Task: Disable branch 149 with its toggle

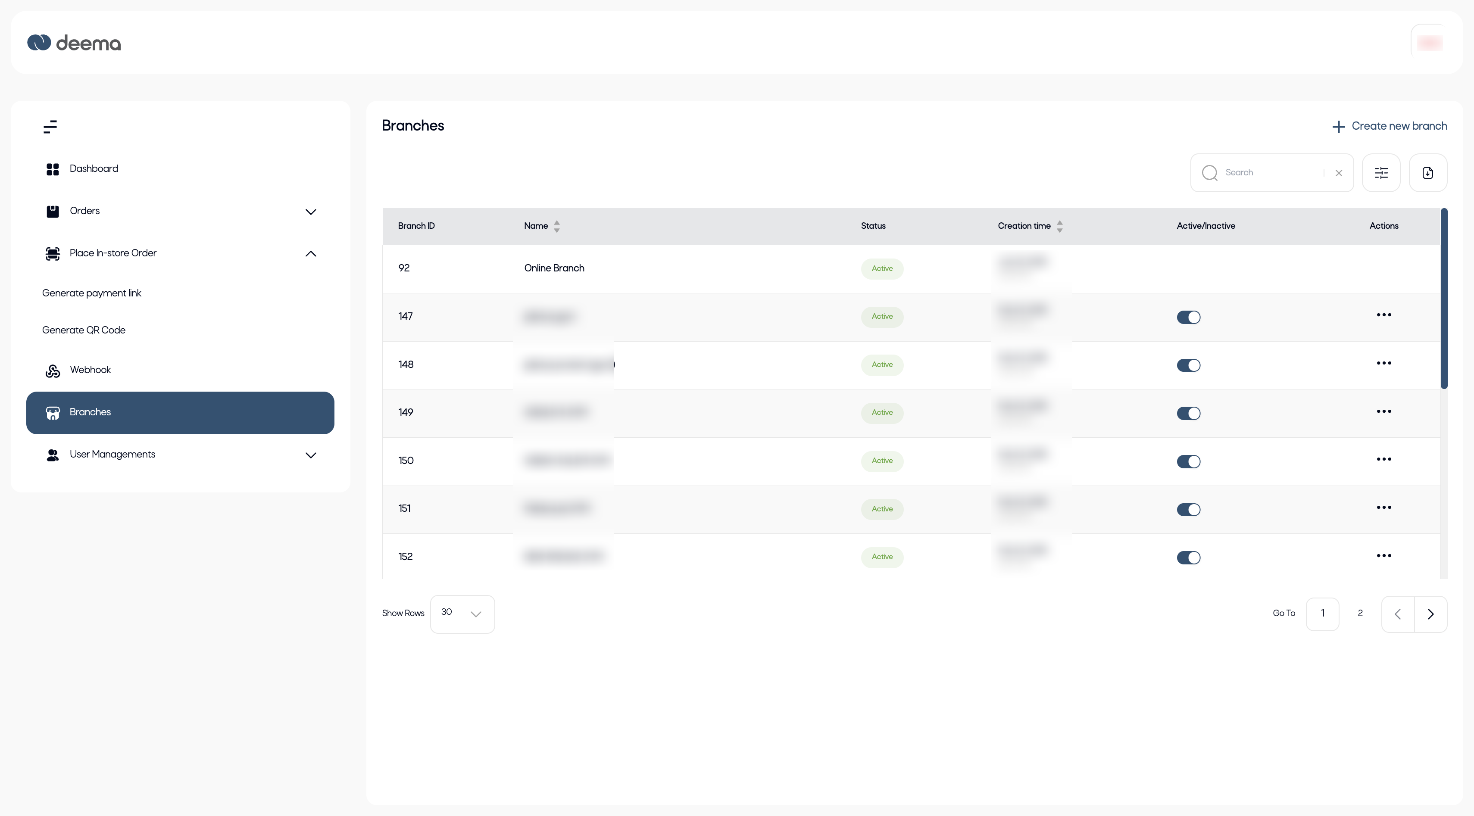Action: pyautogui.click(x=1188, y=413)
